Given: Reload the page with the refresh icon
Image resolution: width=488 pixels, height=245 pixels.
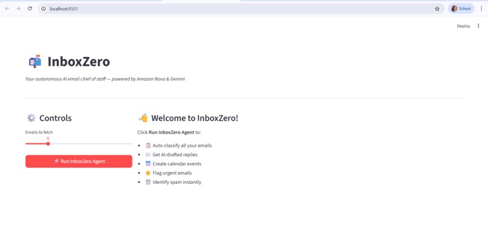Looking at the screenshot, I should (30, 8).
